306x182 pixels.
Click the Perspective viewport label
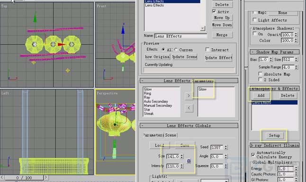click(107, 93)
